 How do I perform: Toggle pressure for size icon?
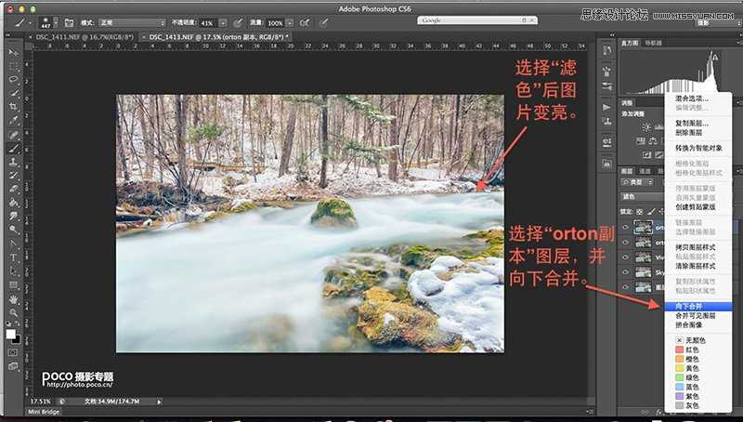pos(323,22)
